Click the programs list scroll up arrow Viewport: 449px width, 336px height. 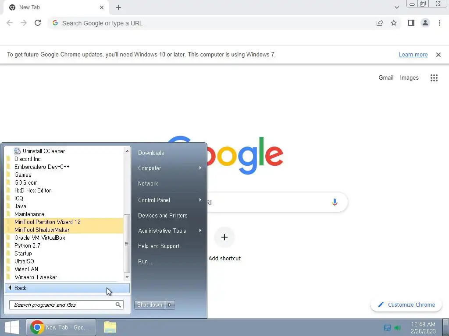[x=127, y=150]
